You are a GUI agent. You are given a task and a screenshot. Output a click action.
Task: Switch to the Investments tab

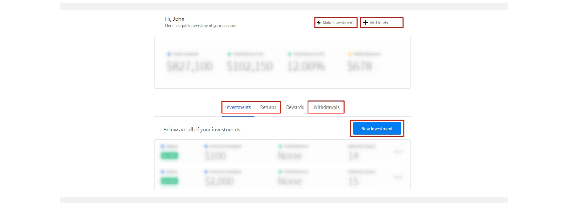tap(238, 107)
